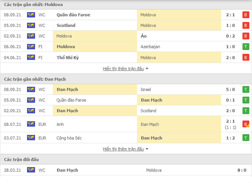Click the green T badge for Đan Mạch 5:0 Israel
252x177 pixels.
(246, 90)
